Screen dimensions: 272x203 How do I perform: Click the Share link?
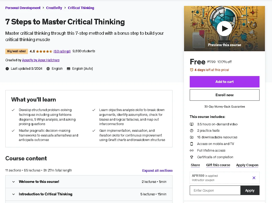195,165
